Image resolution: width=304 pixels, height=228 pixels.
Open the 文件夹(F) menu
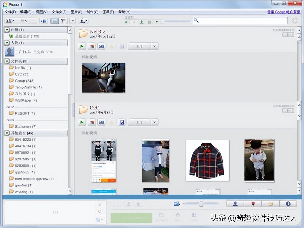click(59, 12)
